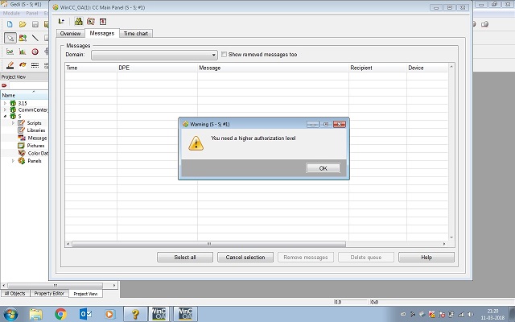This screenshot has height=322, width=515.
Task: Select the Line drawing tool
Action: 35,38
